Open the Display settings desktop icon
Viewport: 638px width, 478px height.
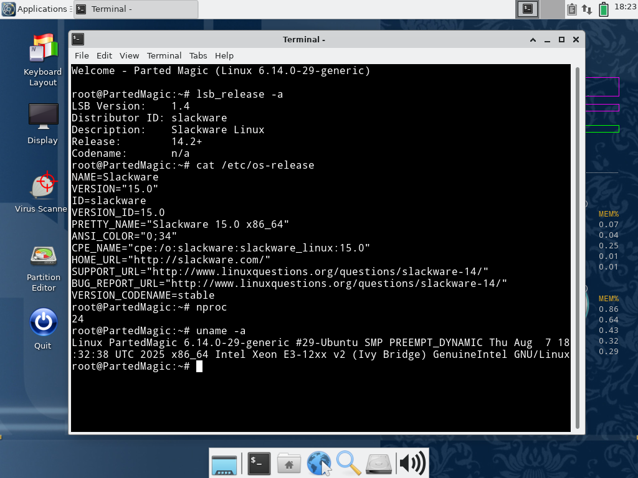point(43,116)
